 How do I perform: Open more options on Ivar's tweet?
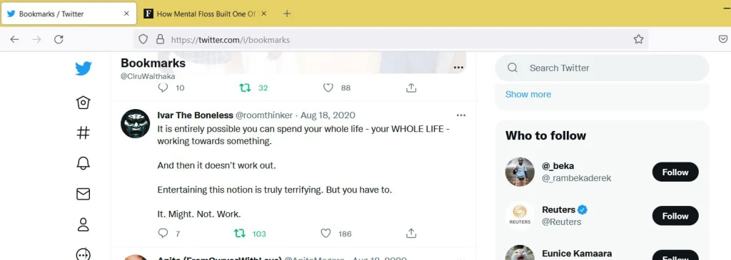tap(461, 115)
